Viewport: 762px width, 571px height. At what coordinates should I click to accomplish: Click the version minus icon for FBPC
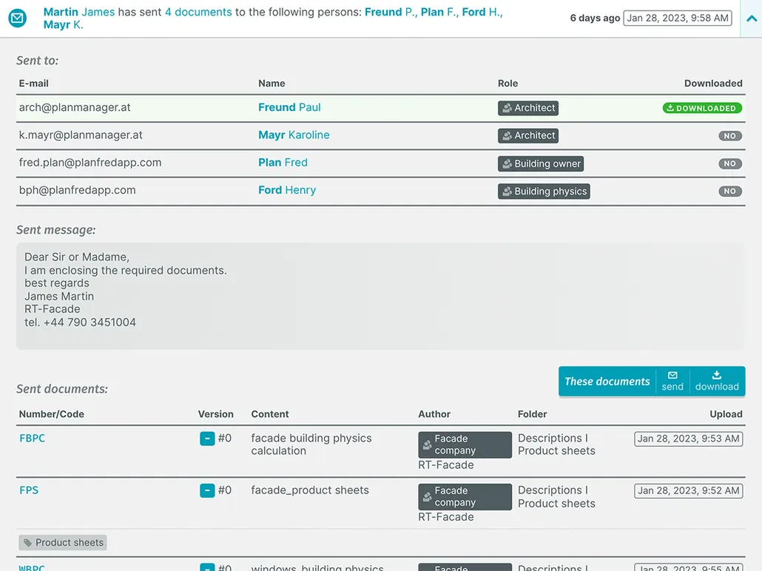(207, 439)
